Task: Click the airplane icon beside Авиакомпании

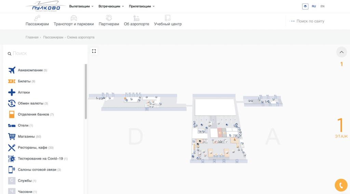Action: click(x=12, y=70)
